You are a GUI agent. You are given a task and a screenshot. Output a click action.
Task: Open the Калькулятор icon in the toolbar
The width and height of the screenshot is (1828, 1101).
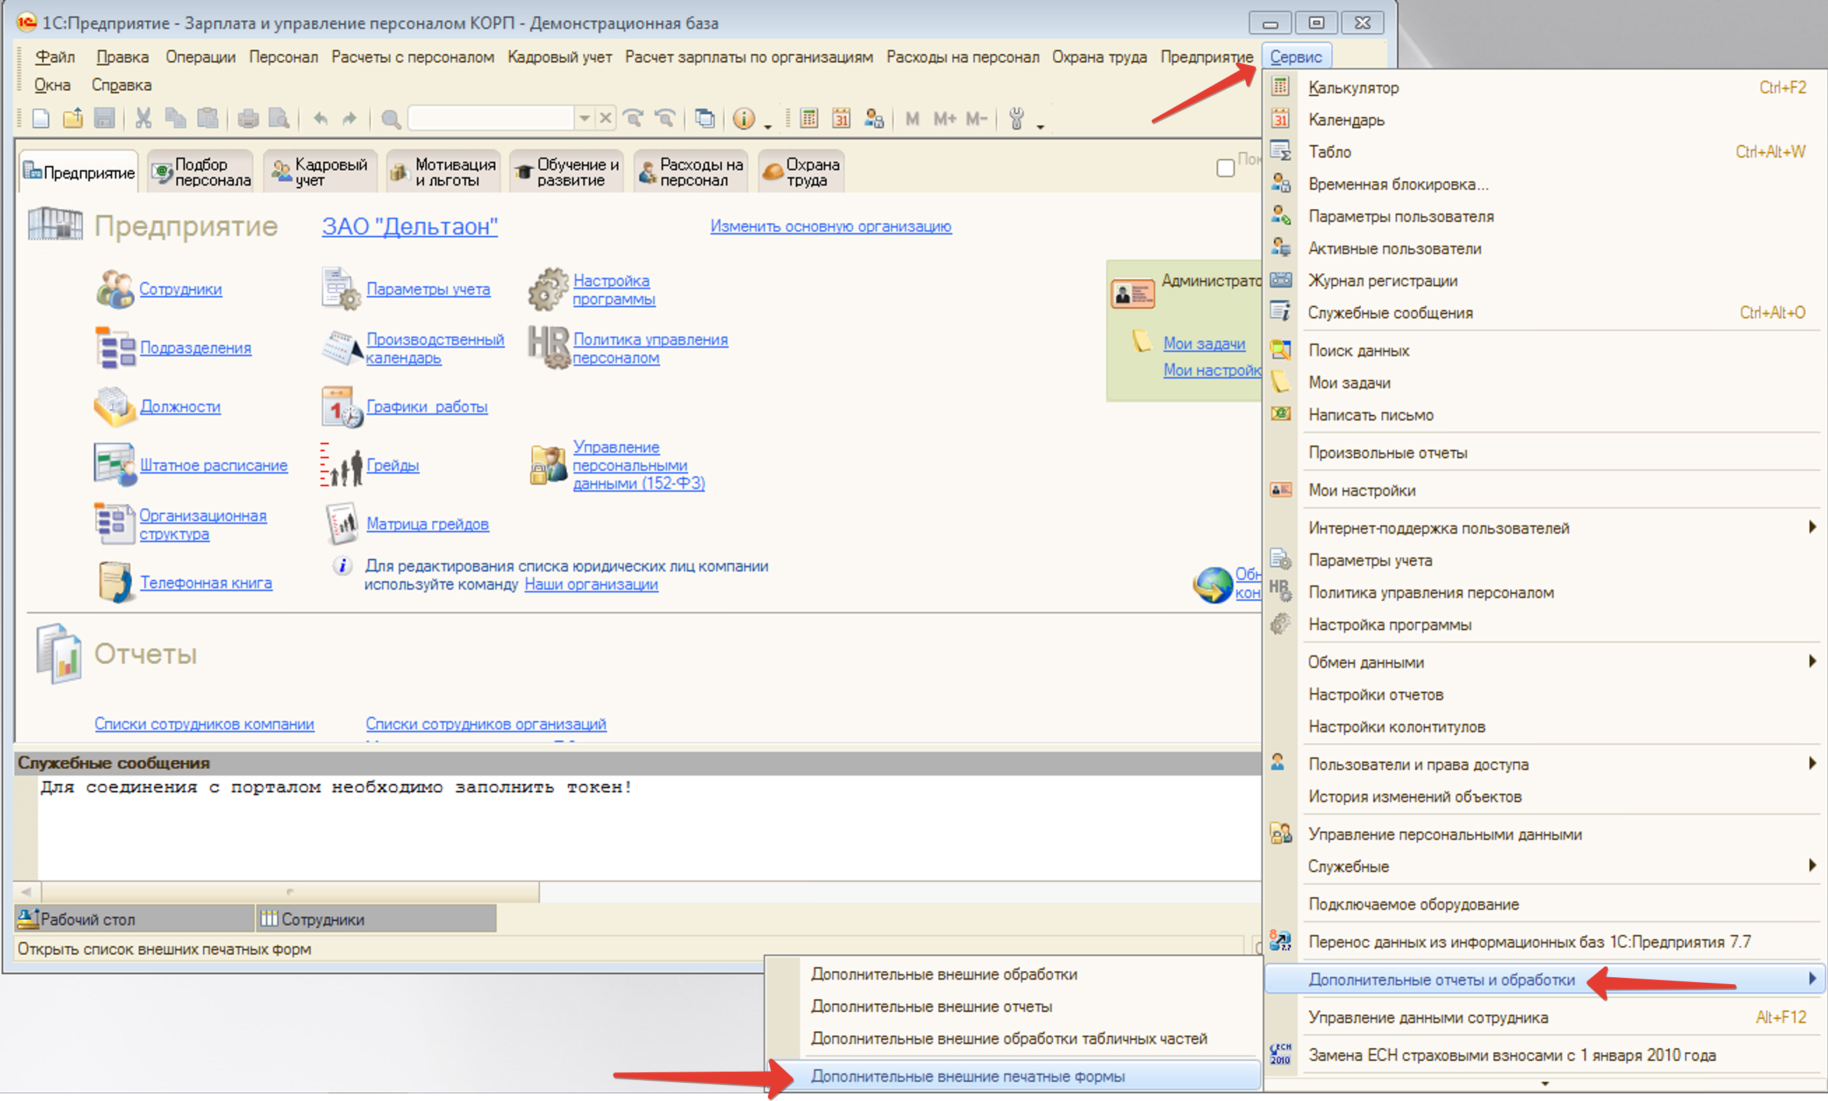click(x=809, y=118)
